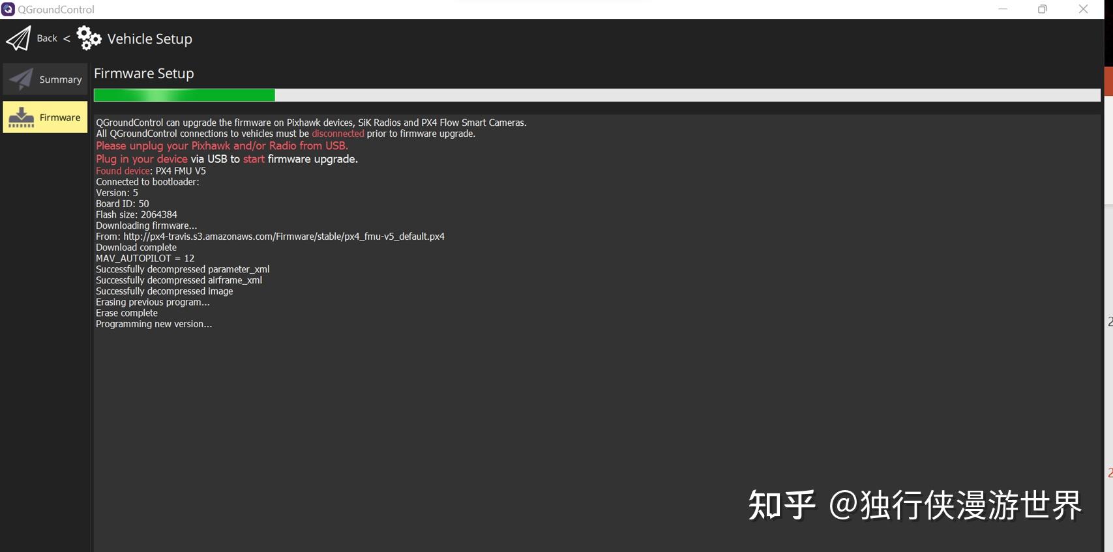The width and height of the screenshot is (1113, 552).
Task: Click the 'Found device: PX4 FMU V5' line
Action: (x=151, y=171)
